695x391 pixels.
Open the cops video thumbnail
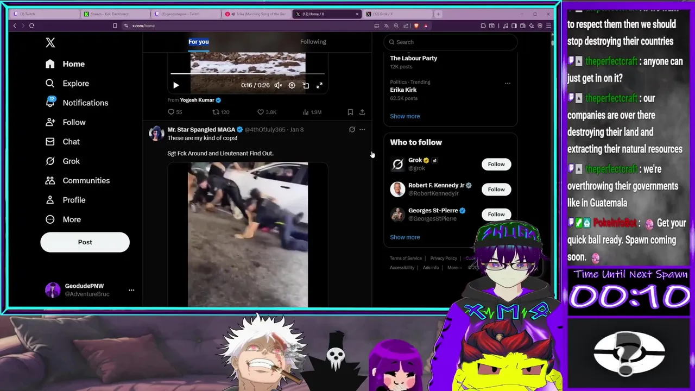click(248, 235)
